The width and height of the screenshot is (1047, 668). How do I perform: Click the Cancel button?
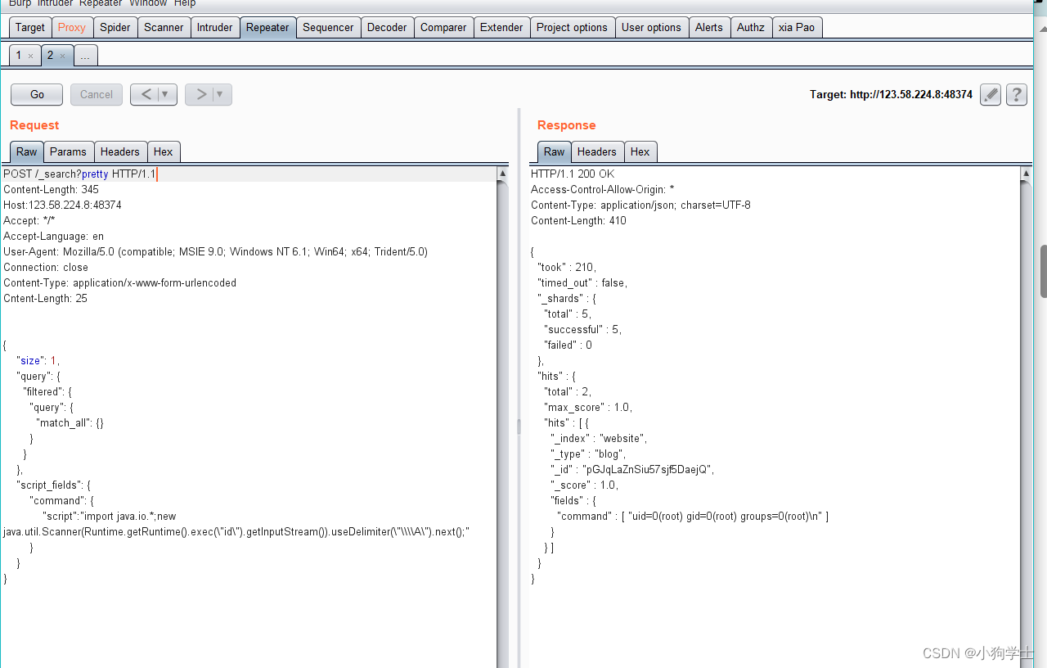pyautogui.click(x=97, y=94)
